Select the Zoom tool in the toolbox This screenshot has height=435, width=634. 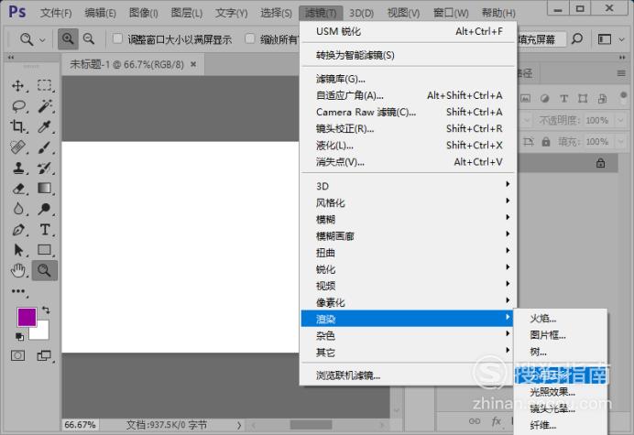tap(45, 270)
